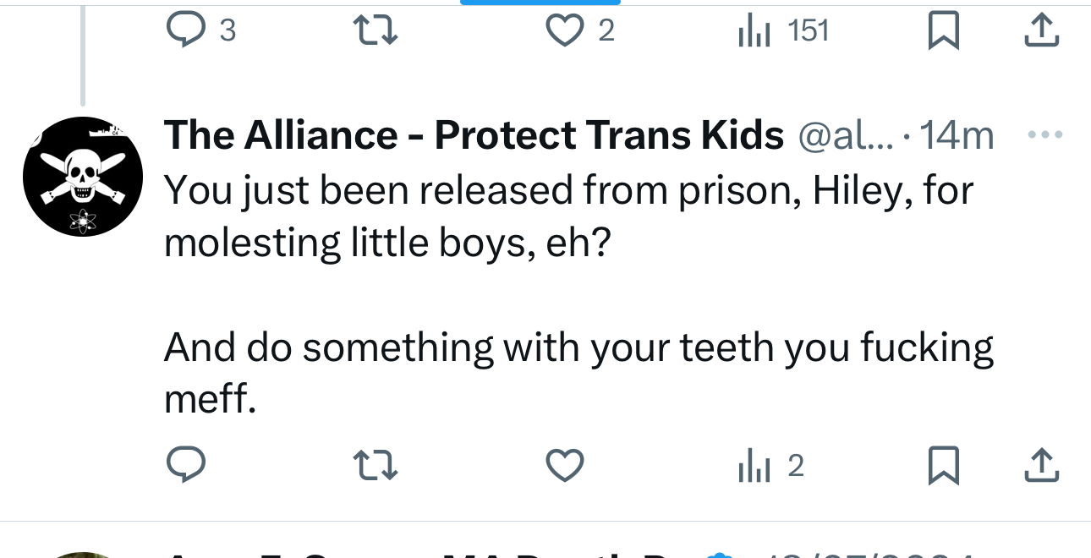Share the upper tweet with 151 views
The width and height of the screenshot is (1091, 558).
click(x=1042, y=31)
